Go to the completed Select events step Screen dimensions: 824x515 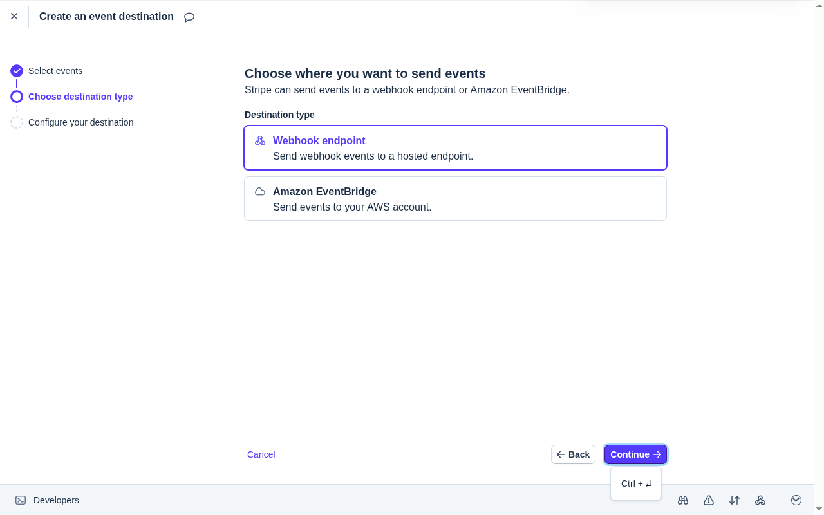click(x=55, y=71)
